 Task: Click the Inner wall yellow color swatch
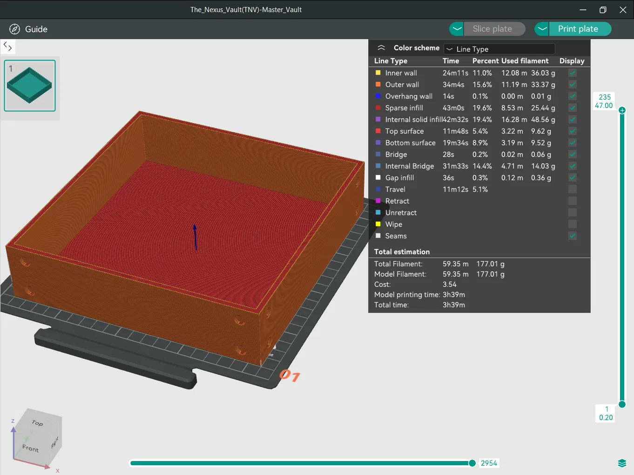click(378, 73)
